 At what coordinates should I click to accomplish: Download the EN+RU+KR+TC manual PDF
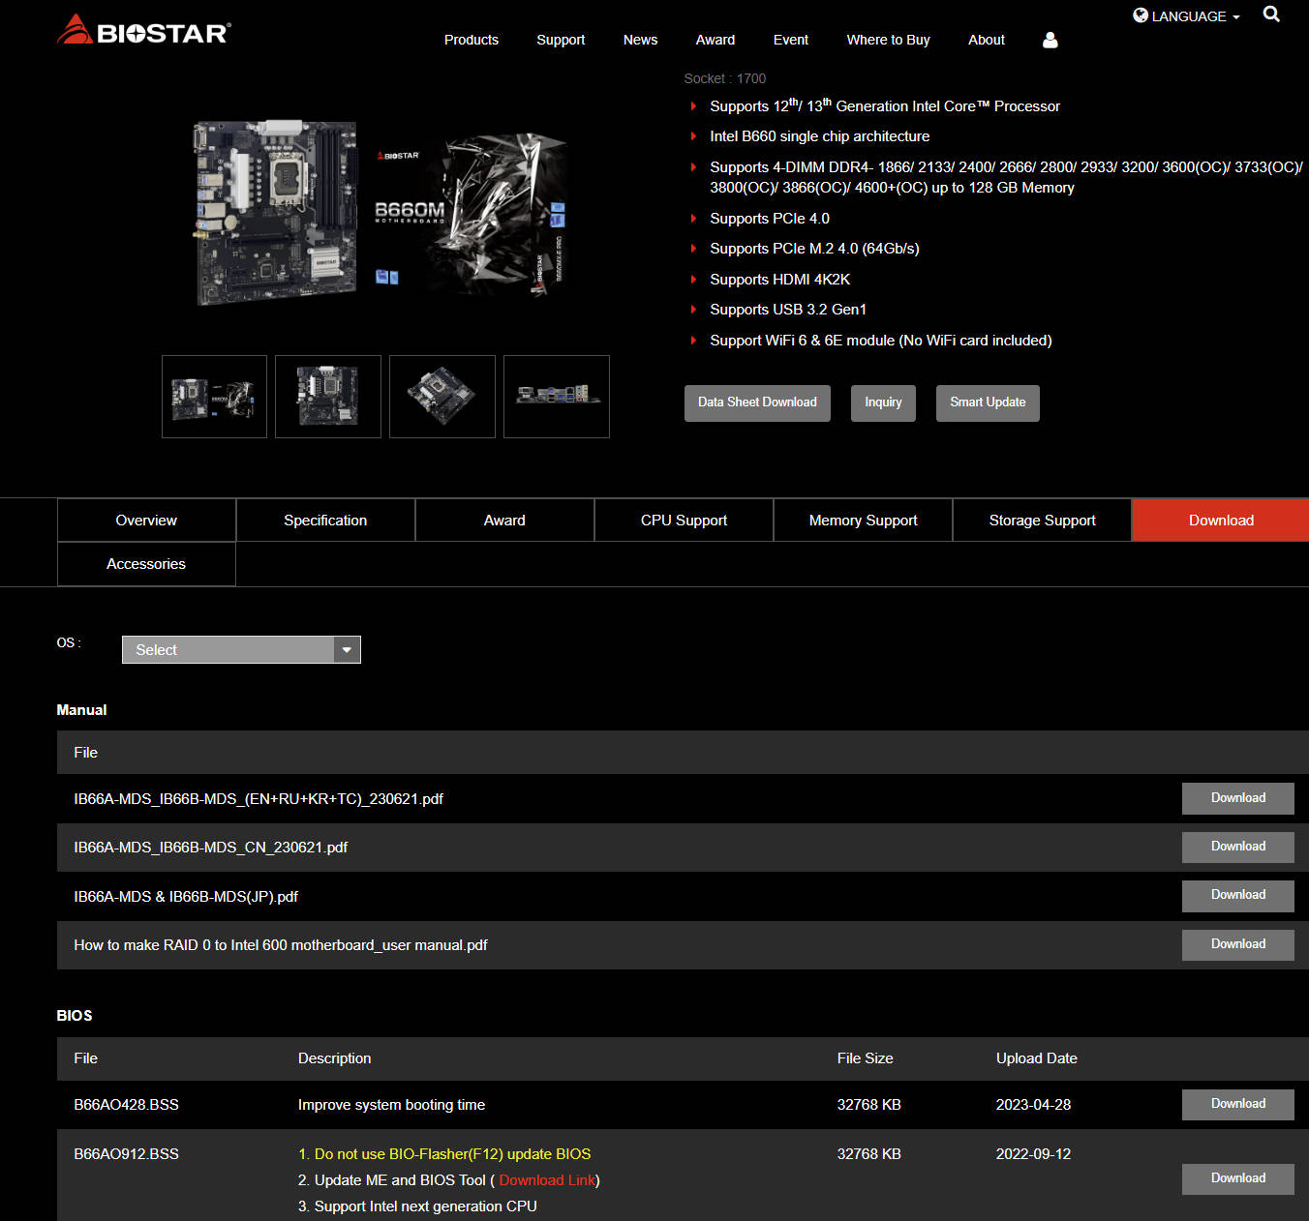pyautogui.click(x=1237, y=798)
